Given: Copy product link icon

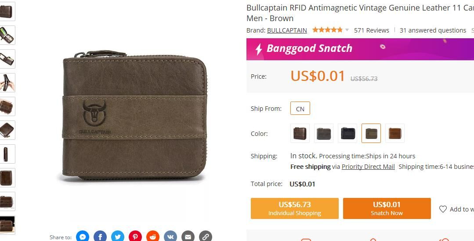Looking at the screenshot, I should 205,237.
